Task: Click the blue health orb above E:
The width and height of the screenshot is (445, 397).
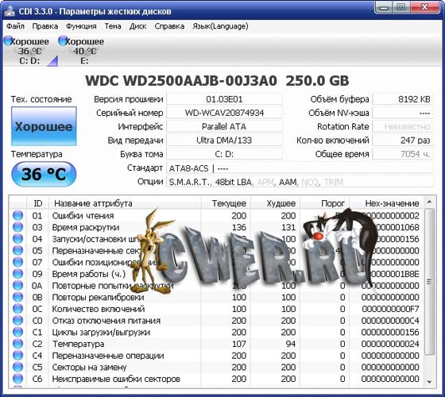Action: click(x=63, y=40)
